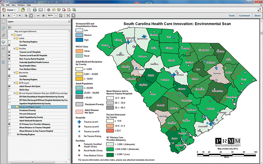Open a file with the folder icon
This screenshot has width=263, height=164.
click(23, 10)
